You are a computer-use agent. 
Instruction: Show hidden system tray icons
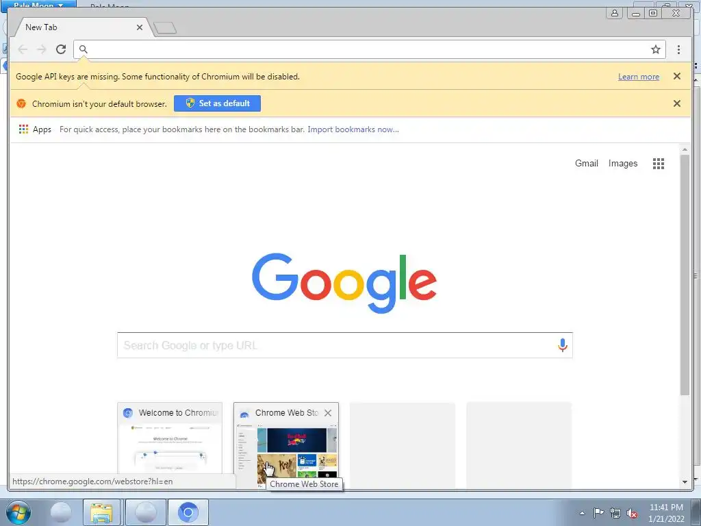(582, 513)
